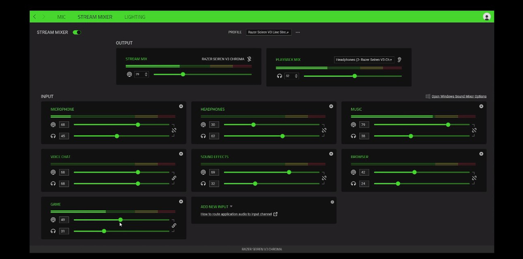Go back using the back arrow
523x259 pixels.
pos(34,17)
